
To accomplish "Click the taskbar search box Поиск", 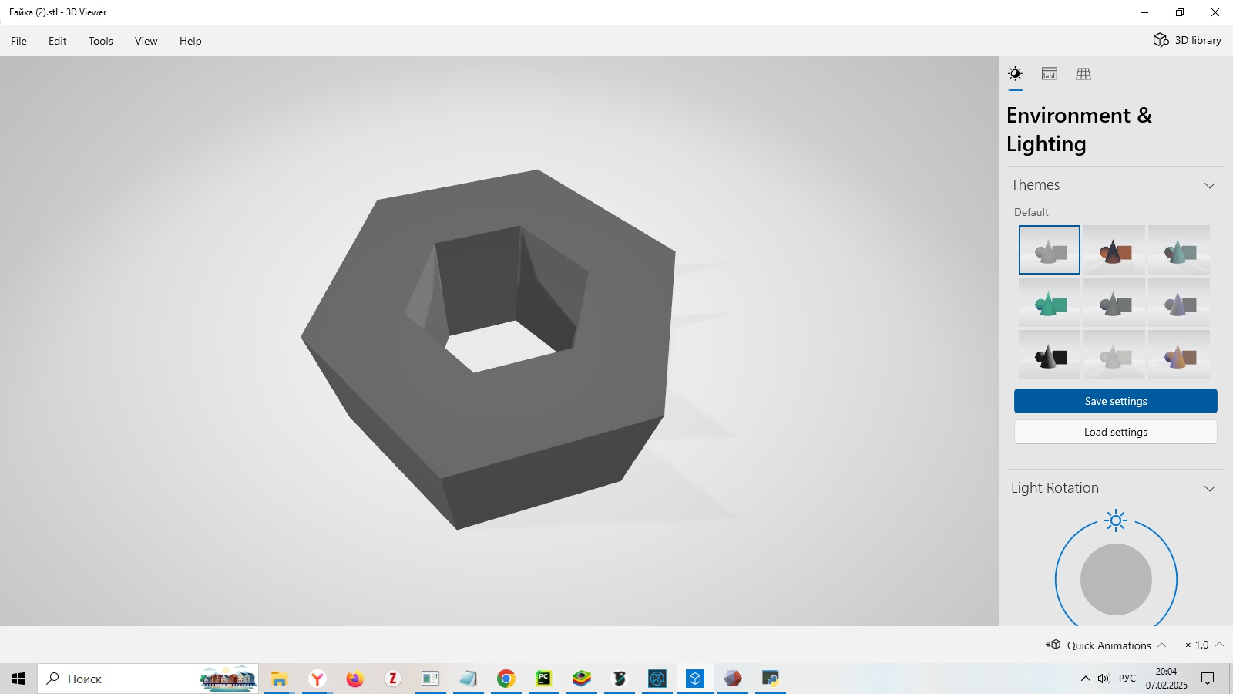I will (x=148, y=679).
